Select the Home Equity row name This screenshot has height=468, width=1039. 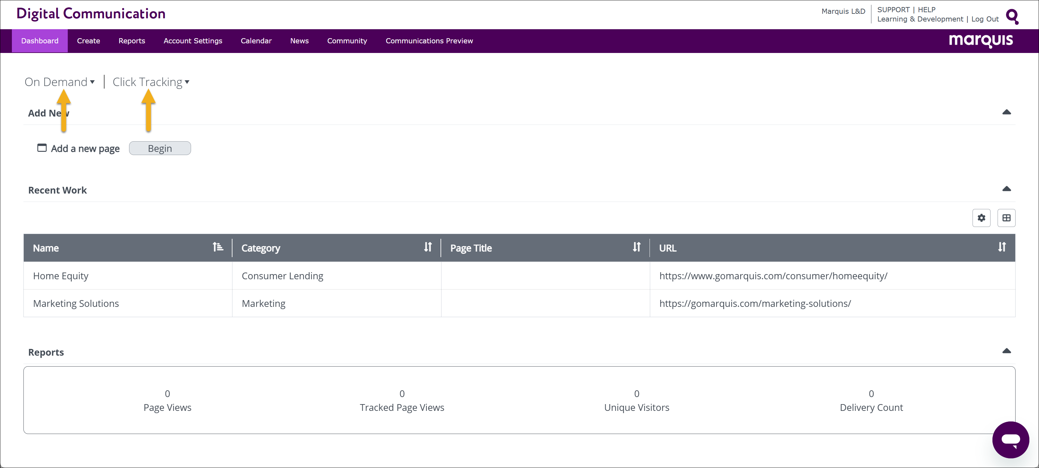tap(60, 276)
